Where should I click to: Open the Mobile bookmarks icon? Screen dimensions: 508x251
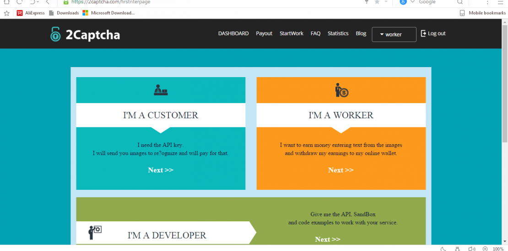462,13
